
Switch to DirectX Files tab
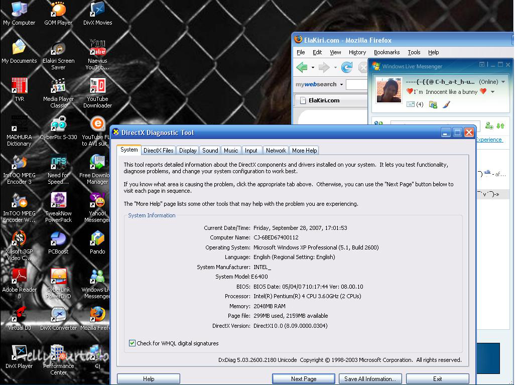[158, 151]
